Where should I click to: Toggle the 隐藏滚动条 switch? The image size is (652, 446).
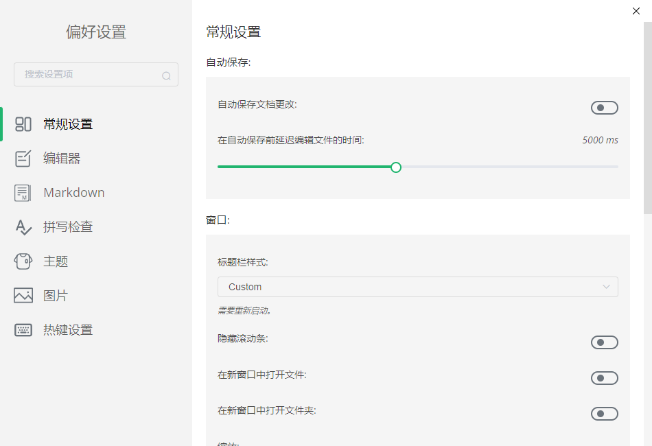(x=604, y=342)
